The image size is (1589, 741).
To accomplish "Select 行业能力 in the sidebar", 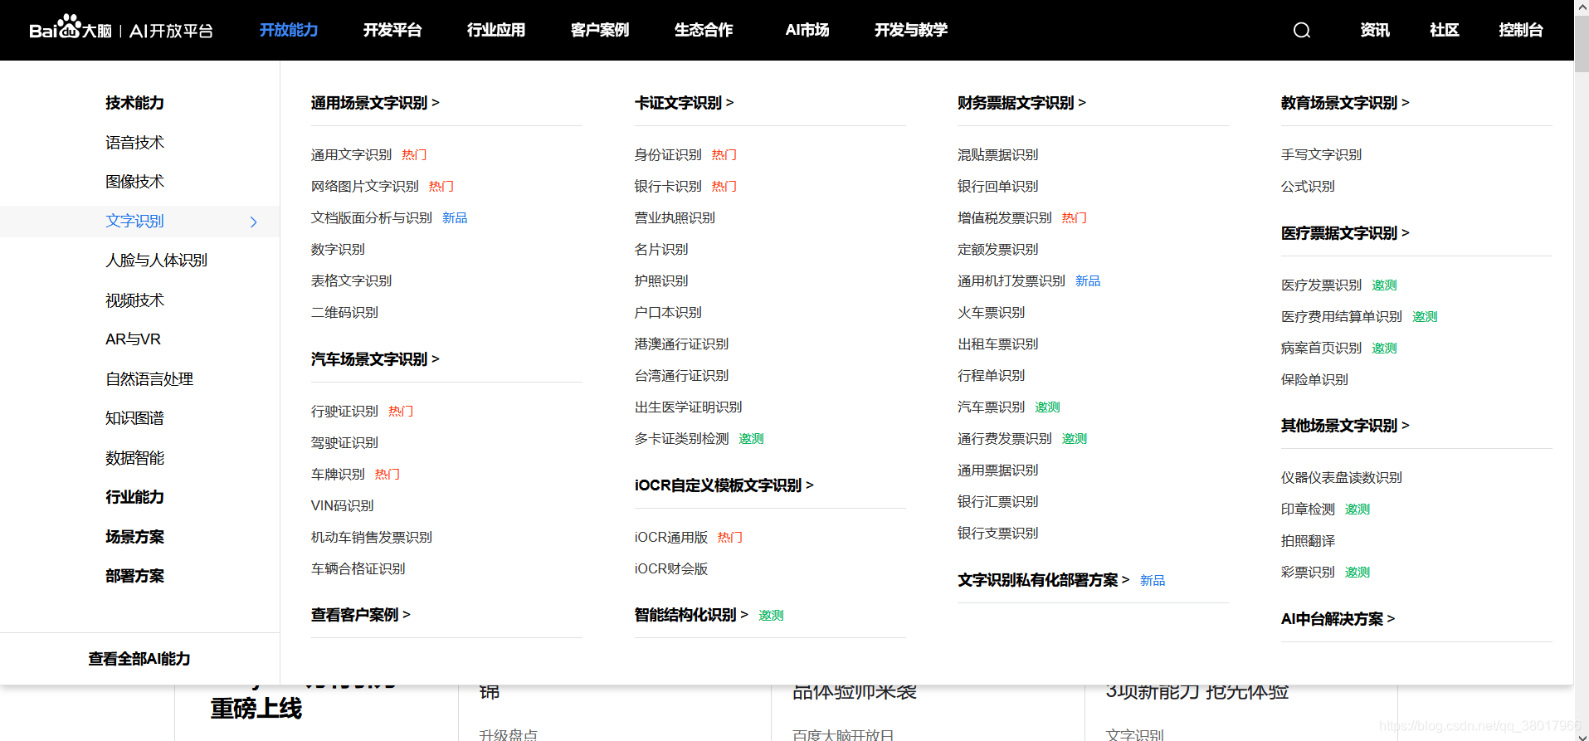I will pos(134,497).
